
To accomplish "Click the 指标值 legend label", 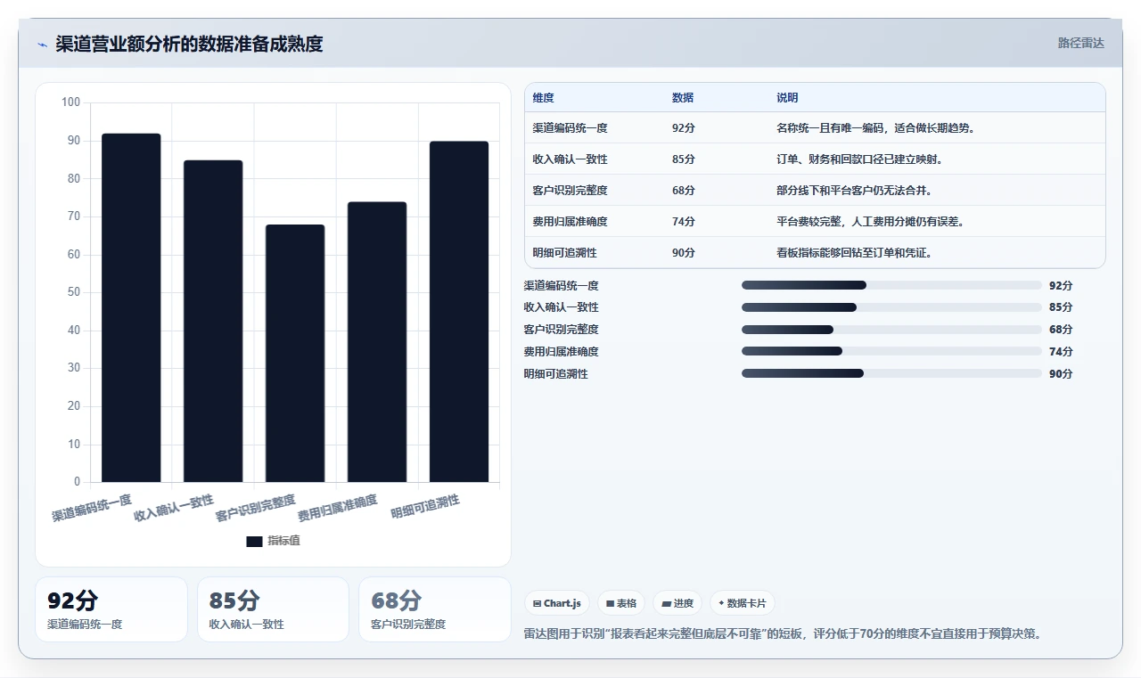I will (283, 542).
